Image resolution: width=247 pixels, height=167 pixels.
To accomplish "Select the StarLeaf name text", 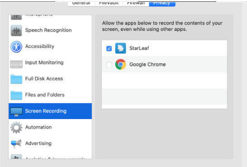I will click(139, 48).
